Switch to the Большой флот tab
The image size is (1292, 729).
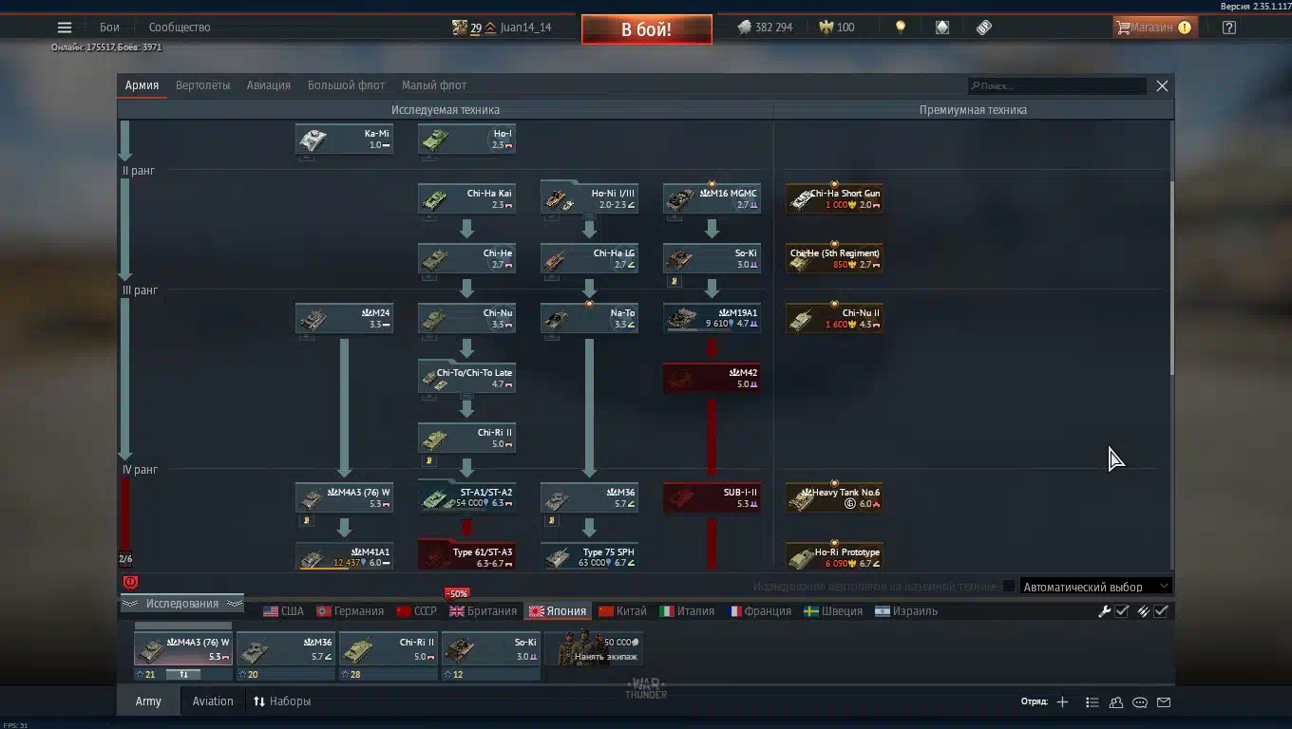(346, 85)
